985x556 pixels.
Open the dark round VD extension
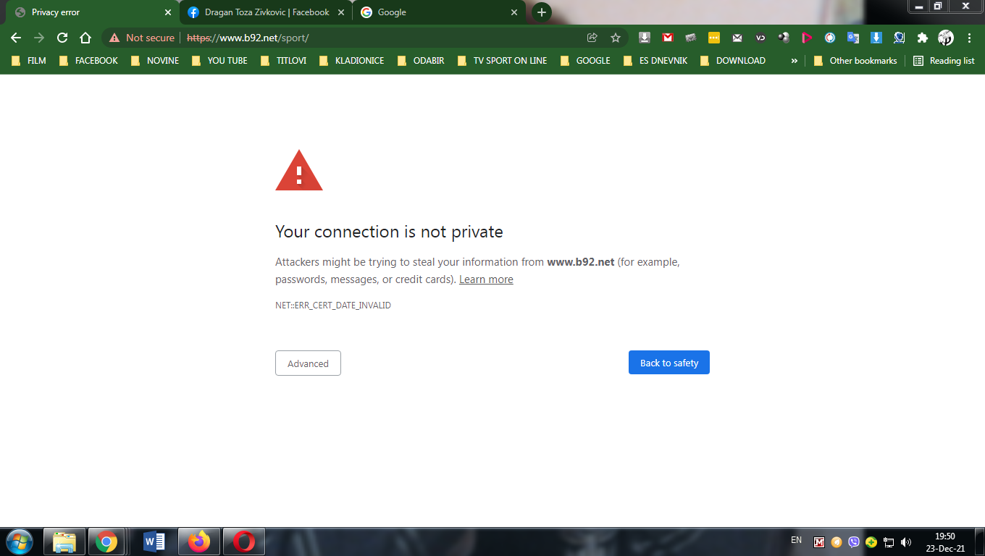tap(760, 38)
